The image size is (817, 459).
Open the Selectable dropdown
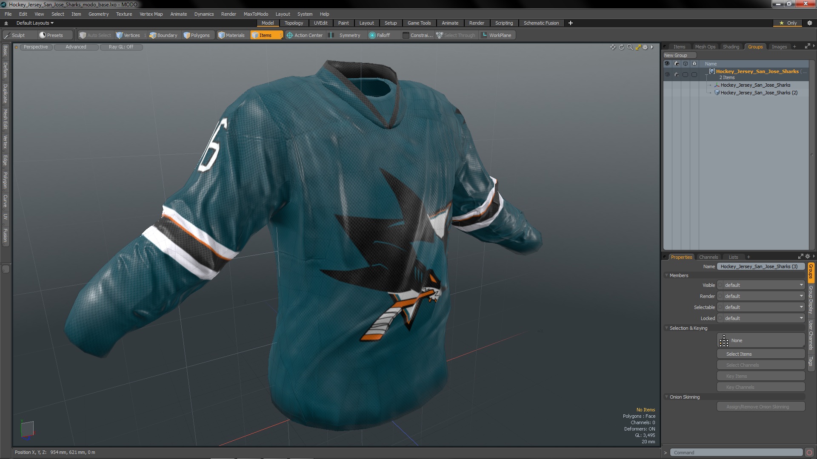pos(764,307)
